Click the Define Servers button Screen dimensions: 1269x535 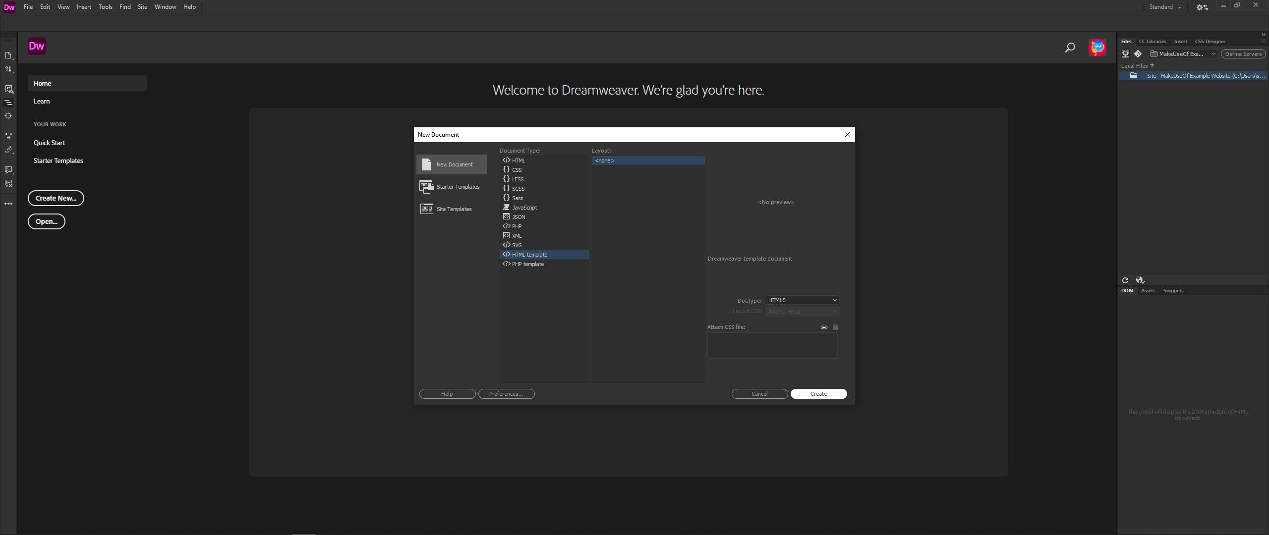pyautogui.click(x=1244, y=54)
